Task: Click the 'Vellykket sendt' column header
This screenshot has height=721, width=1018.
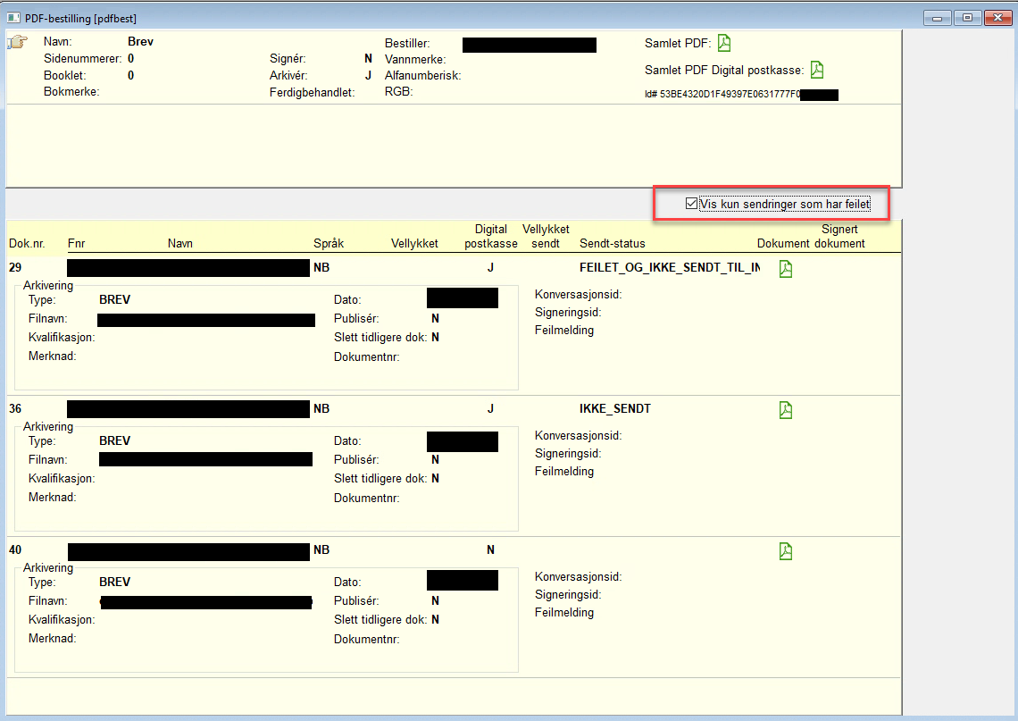Action: point(546,237)
